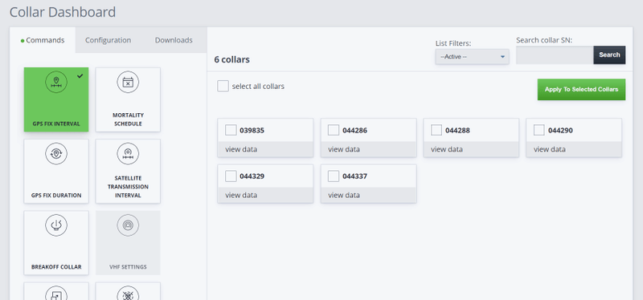Select the GPS Fix Interval command tile
The width and height of the screenshot is (643, 300).
(56, 99)
